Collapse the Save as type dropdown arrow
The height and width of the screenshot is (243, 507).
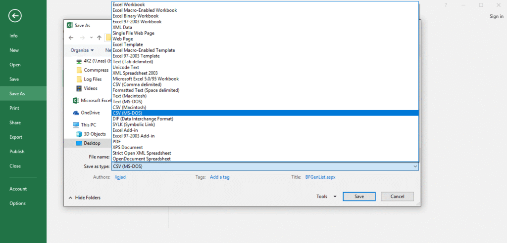click(414, 166)
